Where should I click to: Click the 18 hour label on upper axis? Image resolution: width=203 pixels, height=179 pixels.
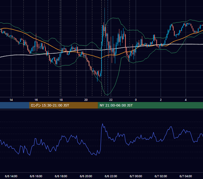(x=61, y=100)
